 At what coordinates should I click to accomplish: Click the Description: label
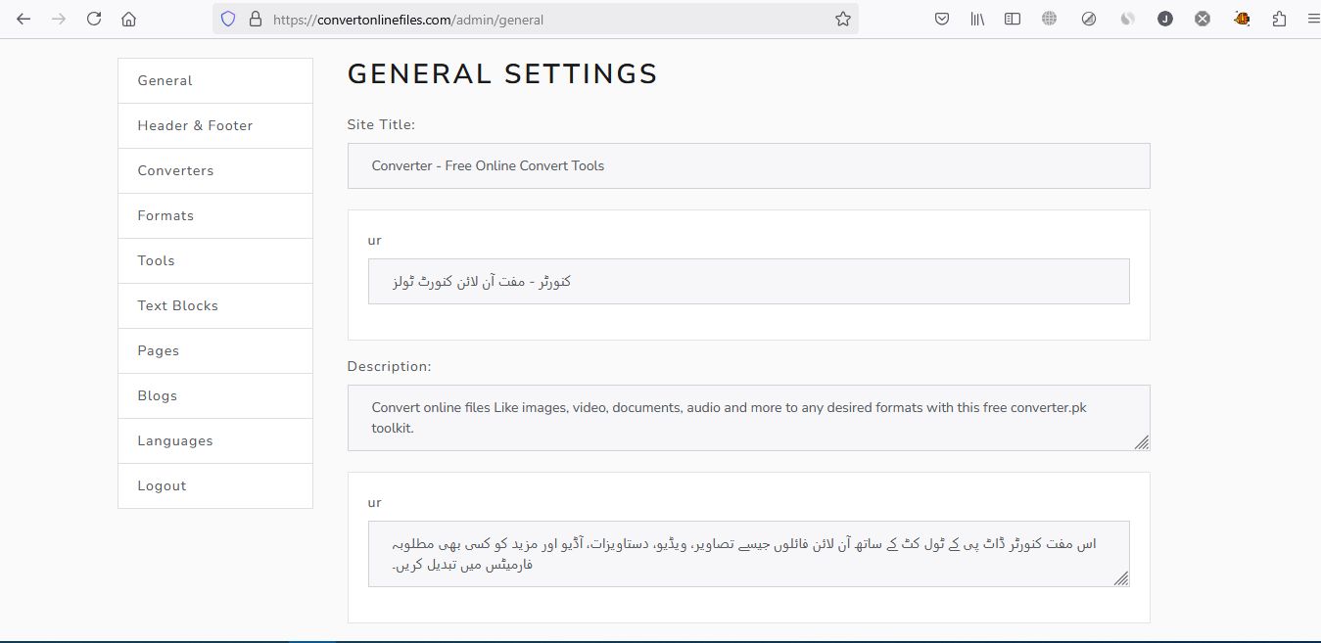(389, 367)
